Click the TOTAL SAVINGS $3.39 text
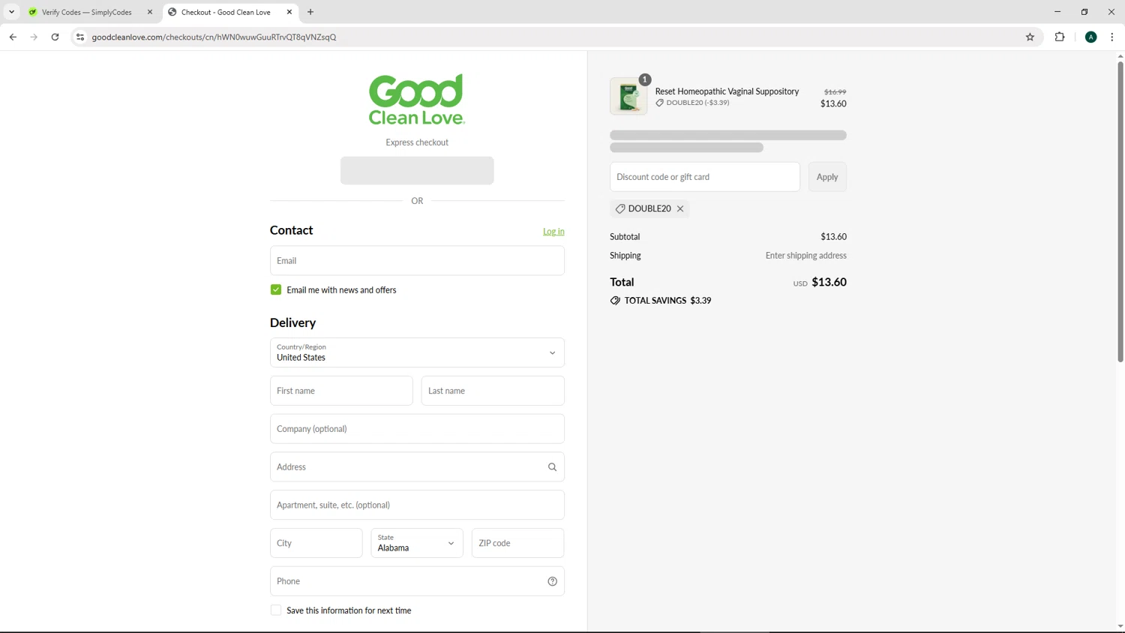 [x=667, y=301]
